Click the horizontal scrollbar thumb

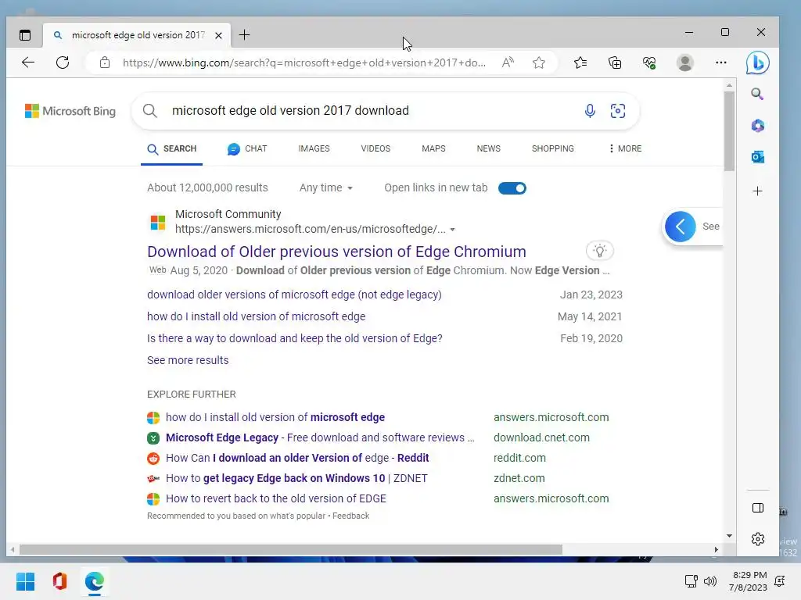291,549
